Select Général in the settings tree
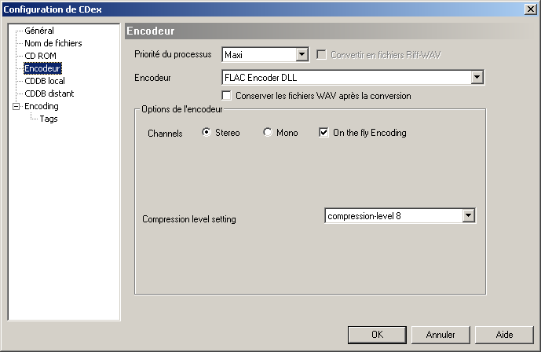This screenshot has height=352, width=541. [39, 31]
